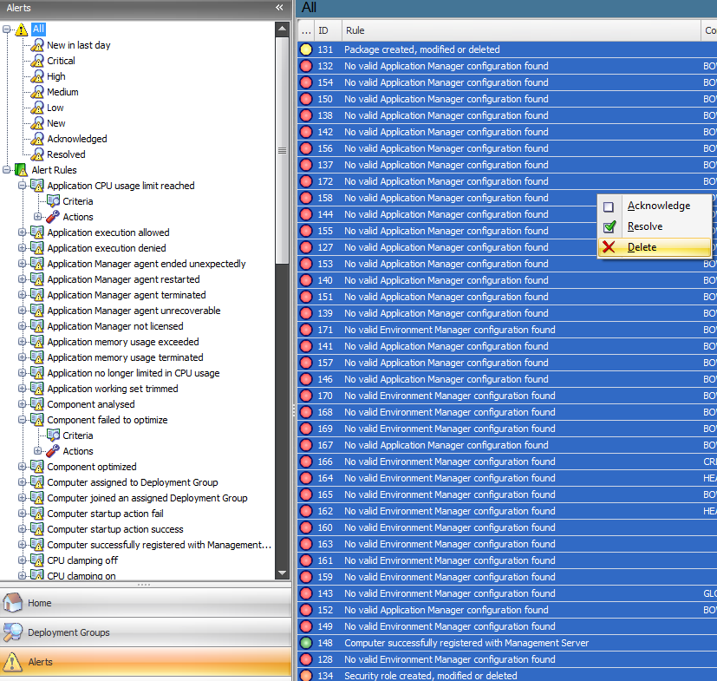
Task: Click the ellipsis column header
Action: coord(306,30)
